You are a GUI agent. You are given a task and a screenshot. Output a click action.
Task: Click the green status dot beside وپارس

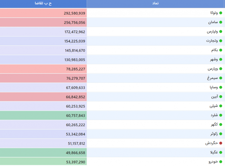pos(221,69)
